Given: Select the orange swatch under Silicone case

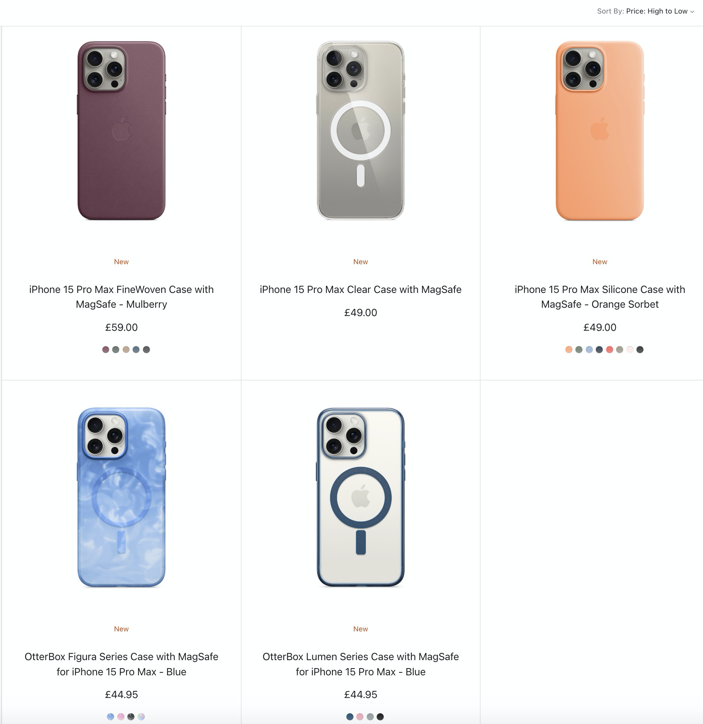Looking at the screenshot, I should tap(569, 350).
